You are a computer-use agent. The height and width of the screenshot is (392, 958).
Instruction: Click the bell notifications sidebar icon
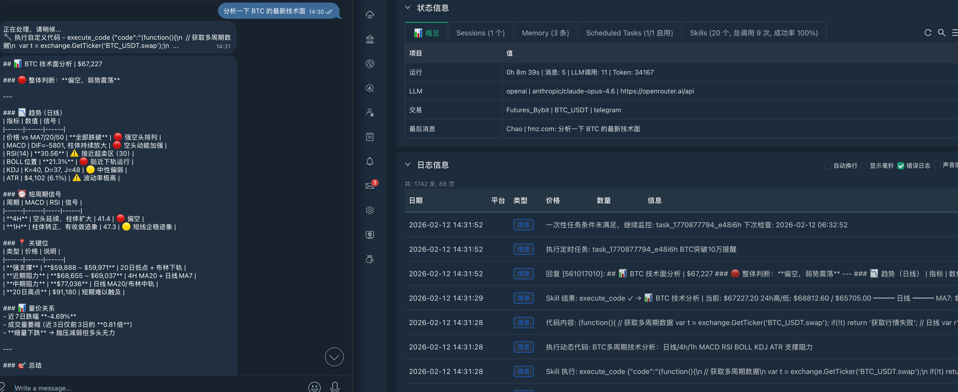coord(369,161)
